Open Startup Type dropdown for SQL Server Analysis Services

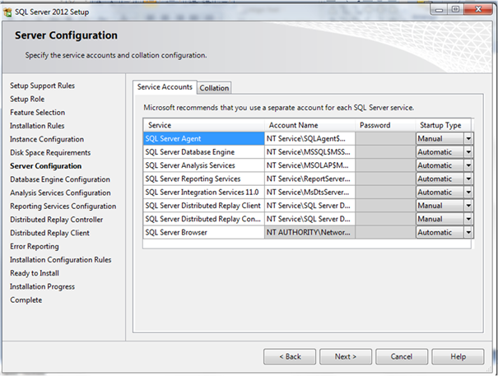point(468,165)
